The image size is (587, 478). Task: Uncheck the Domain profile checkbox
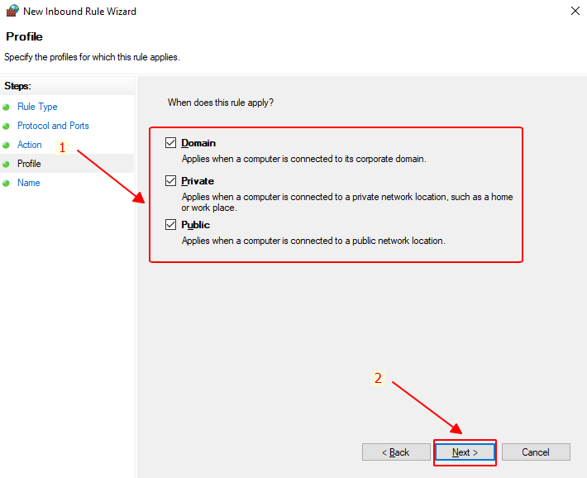pyautogui.click(x=170, y=143)
